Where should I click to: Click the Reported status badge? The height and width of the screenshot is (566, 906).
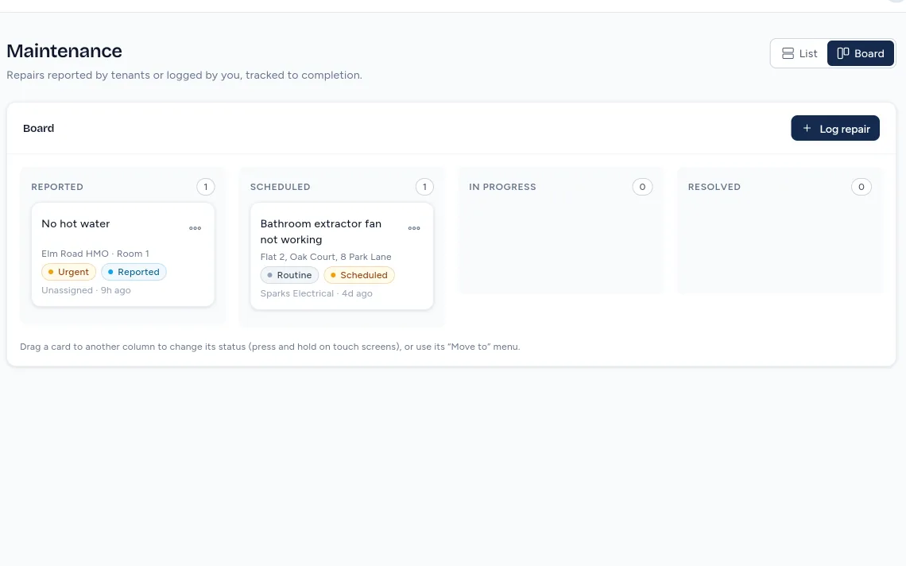[x=134, y=273]
